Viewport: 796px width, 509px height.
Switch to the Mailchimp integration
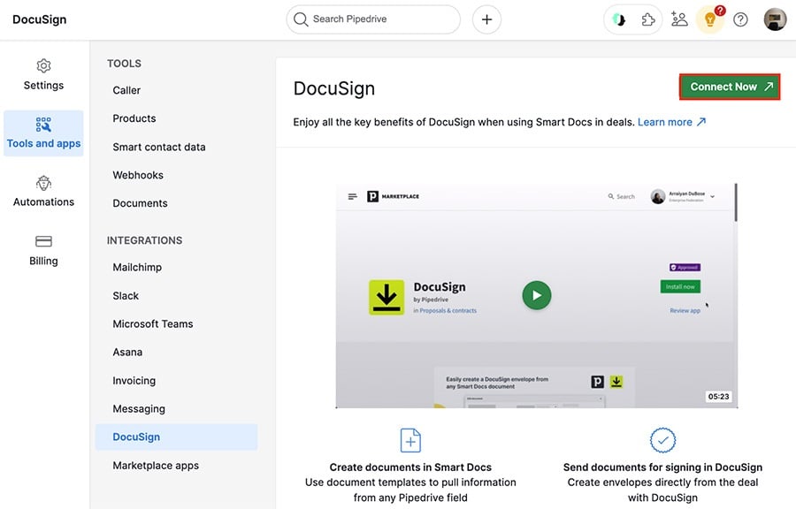pyautogui.click(x=137, y=267)
